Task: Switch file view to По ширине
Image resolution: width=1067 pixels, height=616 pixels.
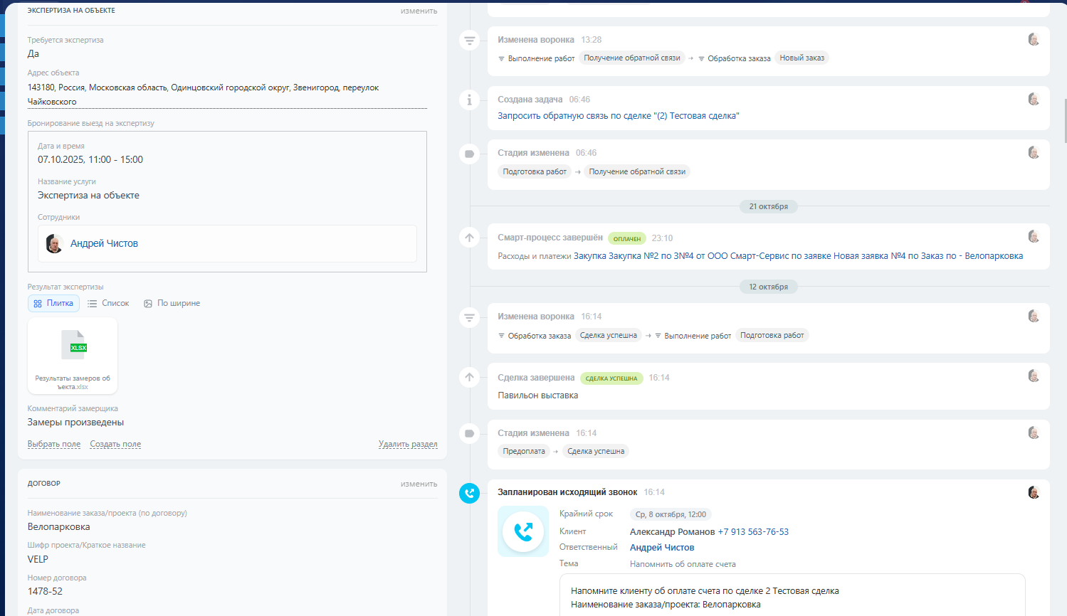Action: click(x=172, y=303)
